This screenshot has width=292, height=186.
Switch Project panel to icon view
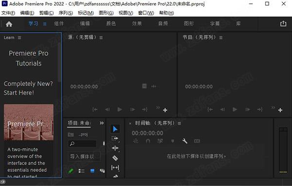[x=92, y=171]
